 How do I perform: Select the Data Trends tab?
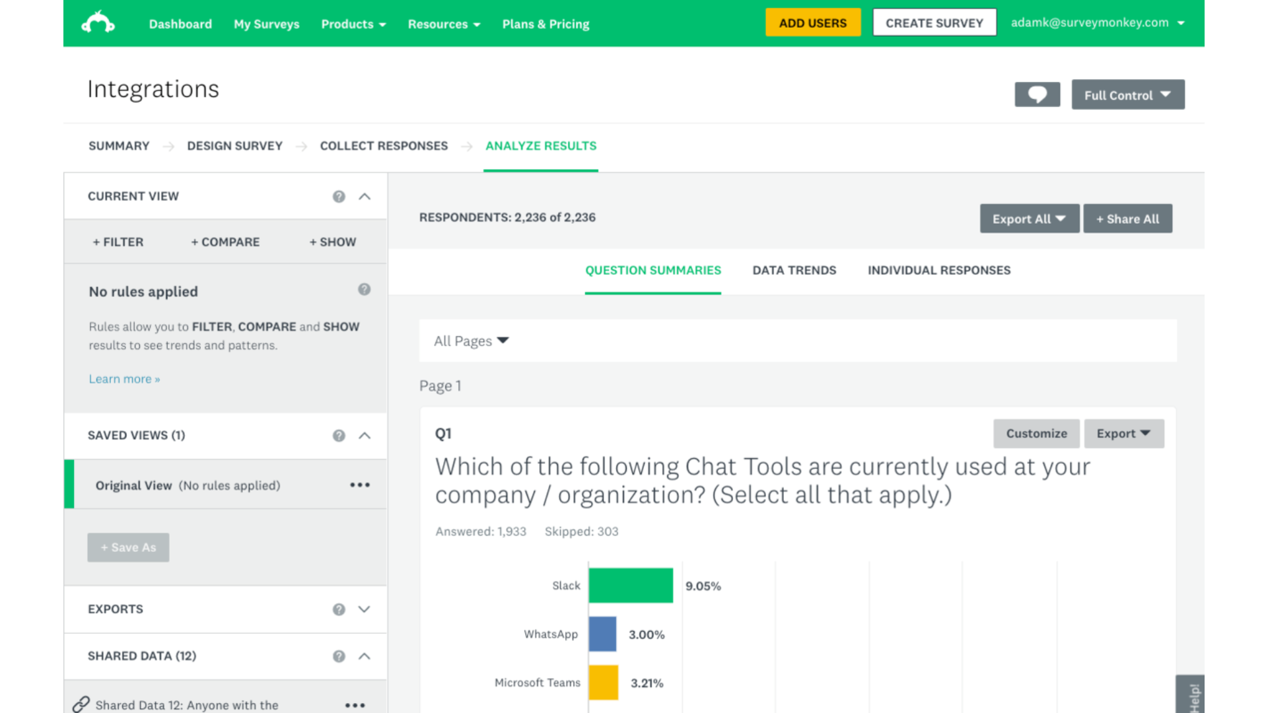(x=794, y=270)
